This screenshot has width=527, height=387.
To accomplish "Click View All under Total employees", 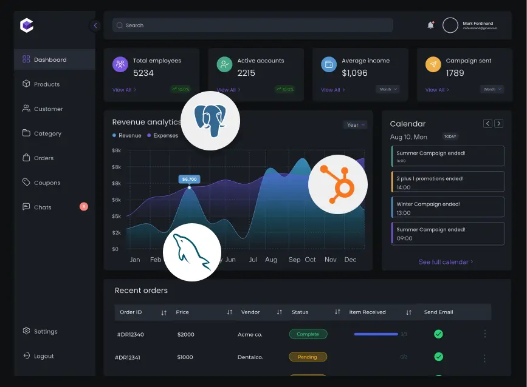I will point(124,90).
